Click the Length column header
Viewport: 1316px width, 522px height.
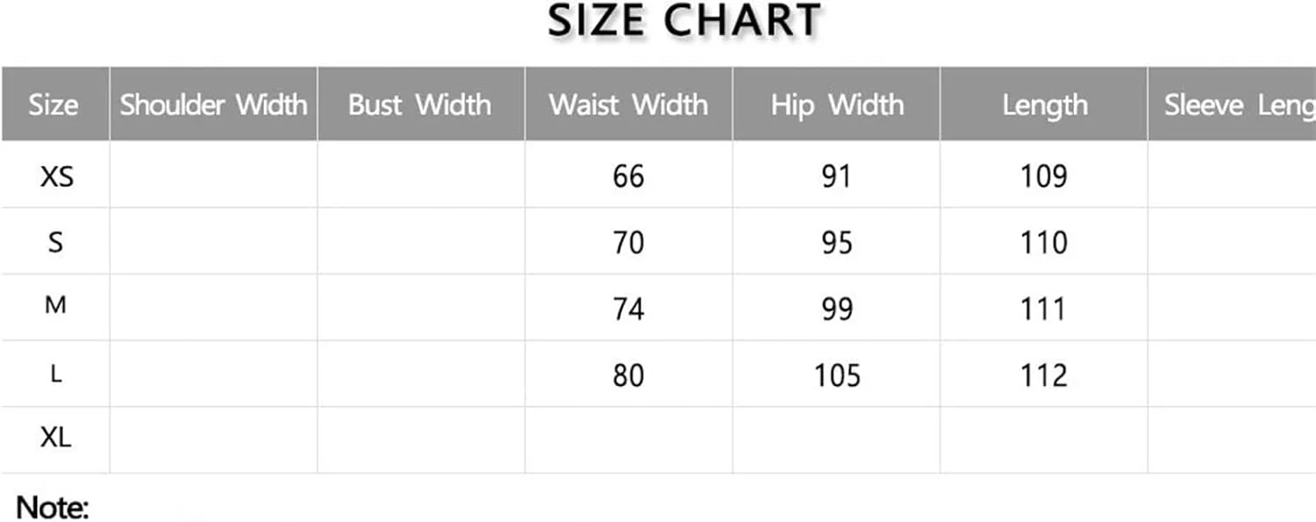[x=1044, y=105]
